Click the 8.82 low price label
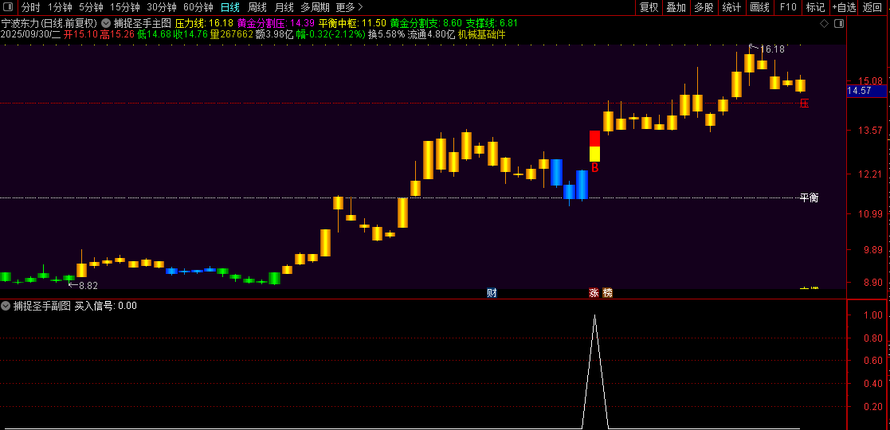 click(x=88, y=286)
